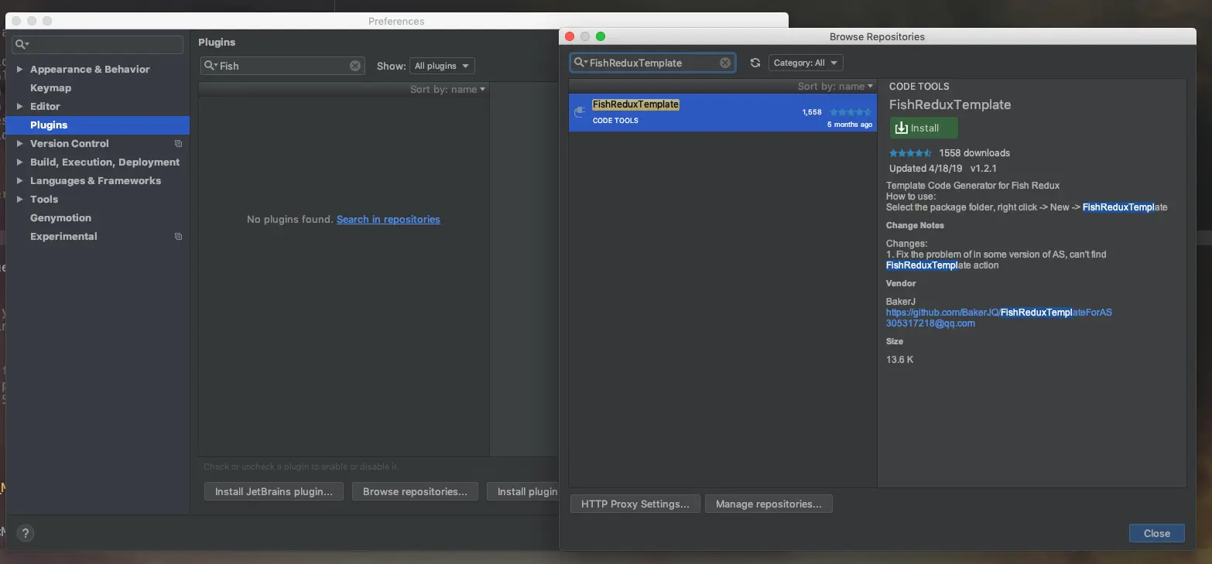Select the Editor settings entry
The height and width of the screenshot is (564, 1212).
coord(45,107)
